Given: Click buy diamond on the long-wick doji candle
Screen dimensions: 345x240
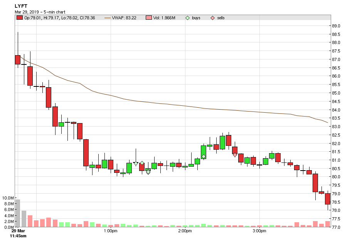Looking at the screenshot, I should point(136,163).
